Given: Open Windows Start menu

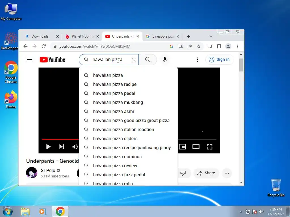Looking at the screenshot, I should [7, 211].
